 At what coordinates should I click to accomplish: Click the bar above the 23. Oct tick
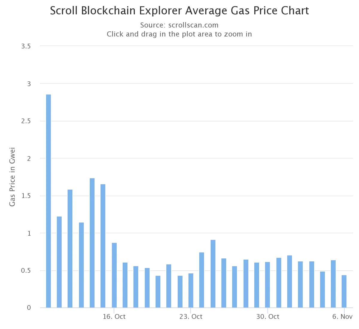[191, 290]
